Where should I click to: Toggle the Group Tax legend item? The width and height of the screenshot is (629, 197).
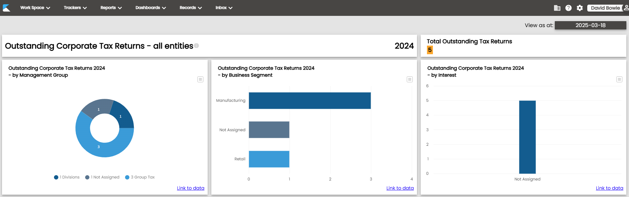click(140, 177)
